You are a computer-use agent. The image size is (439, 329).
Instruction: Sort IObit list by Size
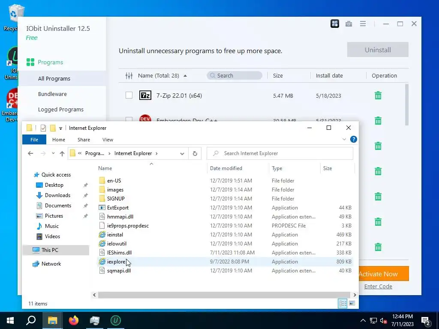point(278,75)
